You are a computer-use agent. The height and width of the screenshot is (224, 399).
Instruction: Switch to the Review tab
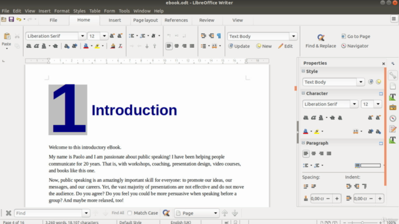[x=206, y=20]
